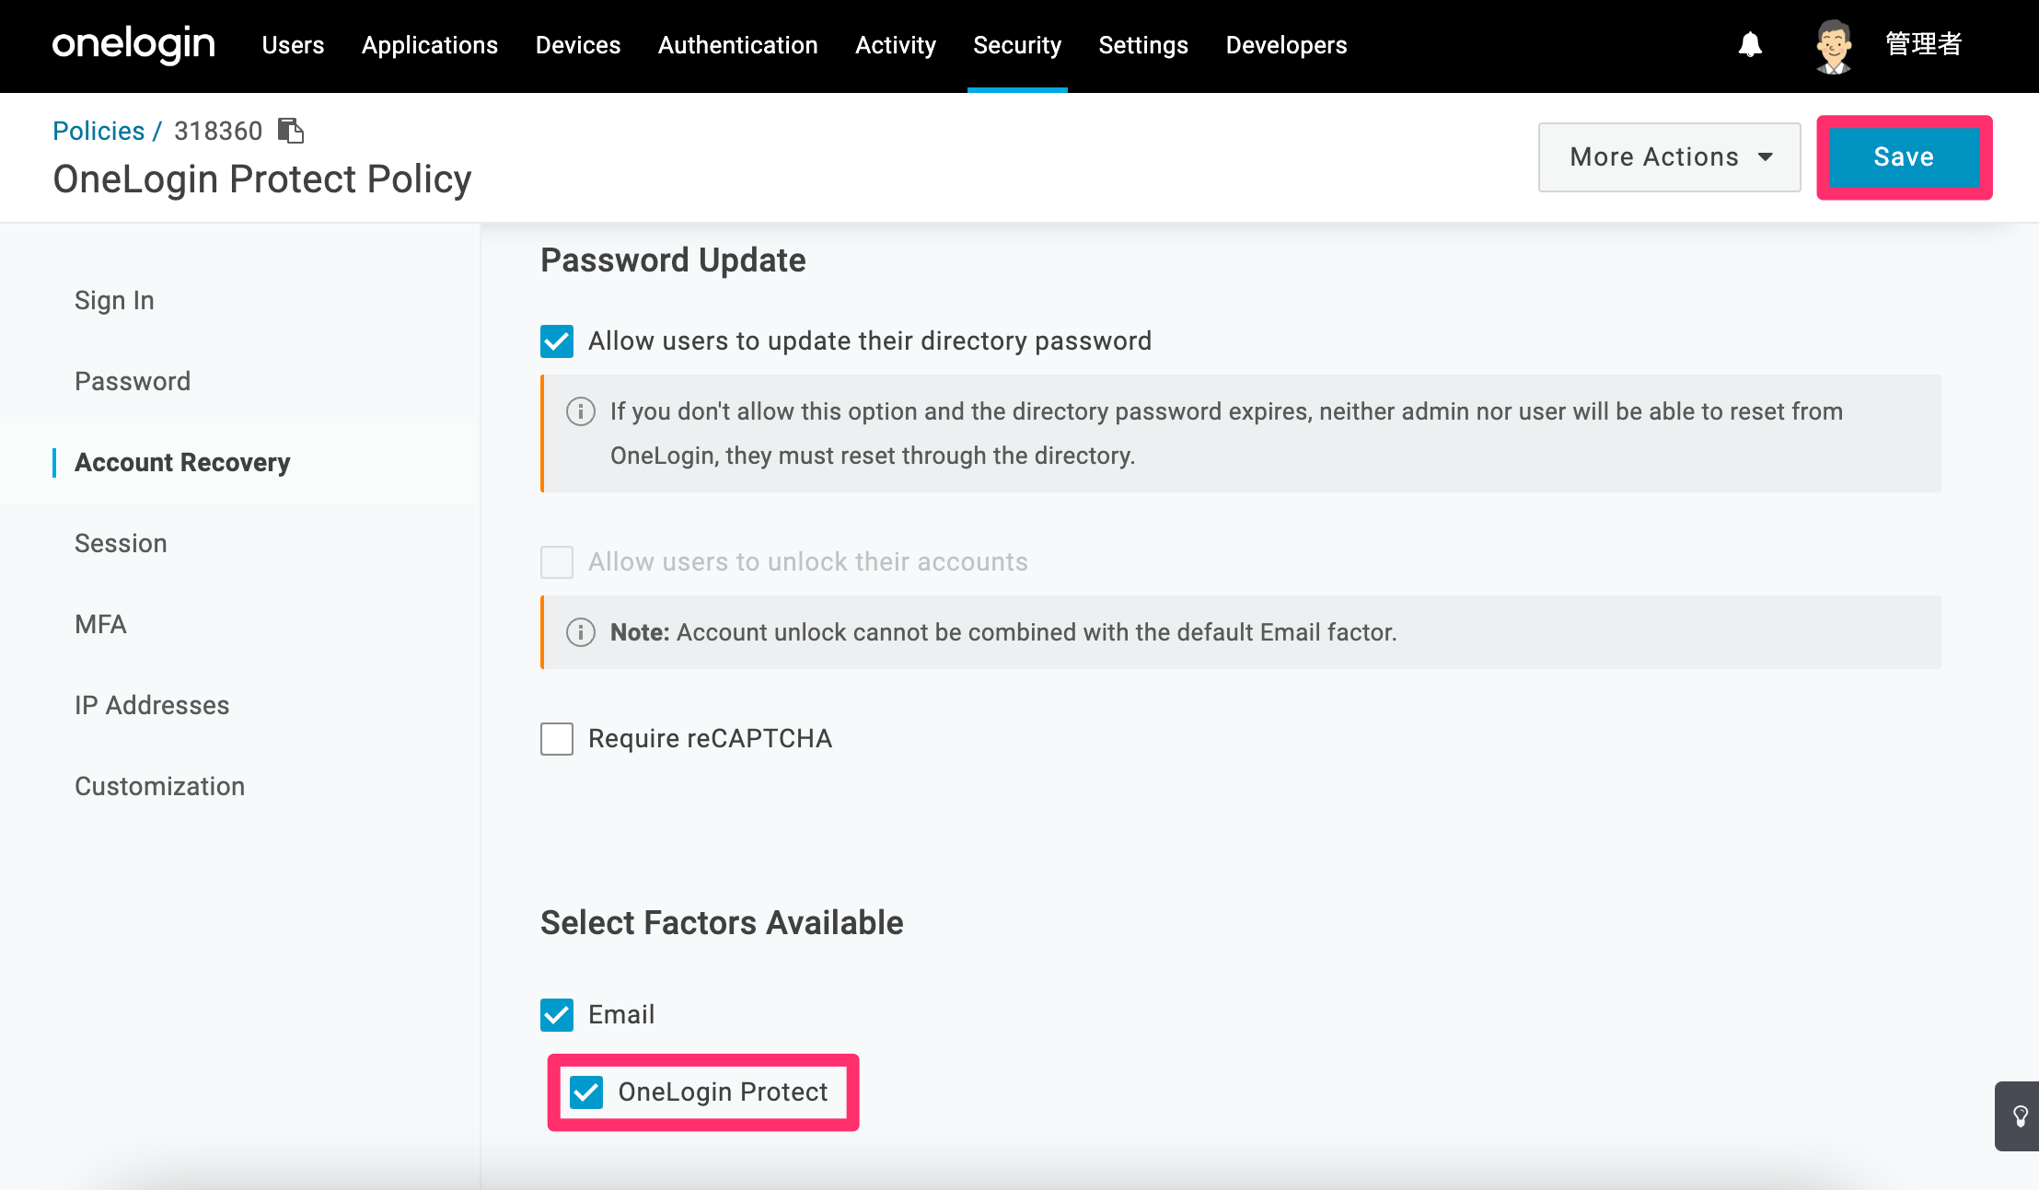
Task: Open the notifications bell
Action: pyautogui.click(x=1750, y=44)
